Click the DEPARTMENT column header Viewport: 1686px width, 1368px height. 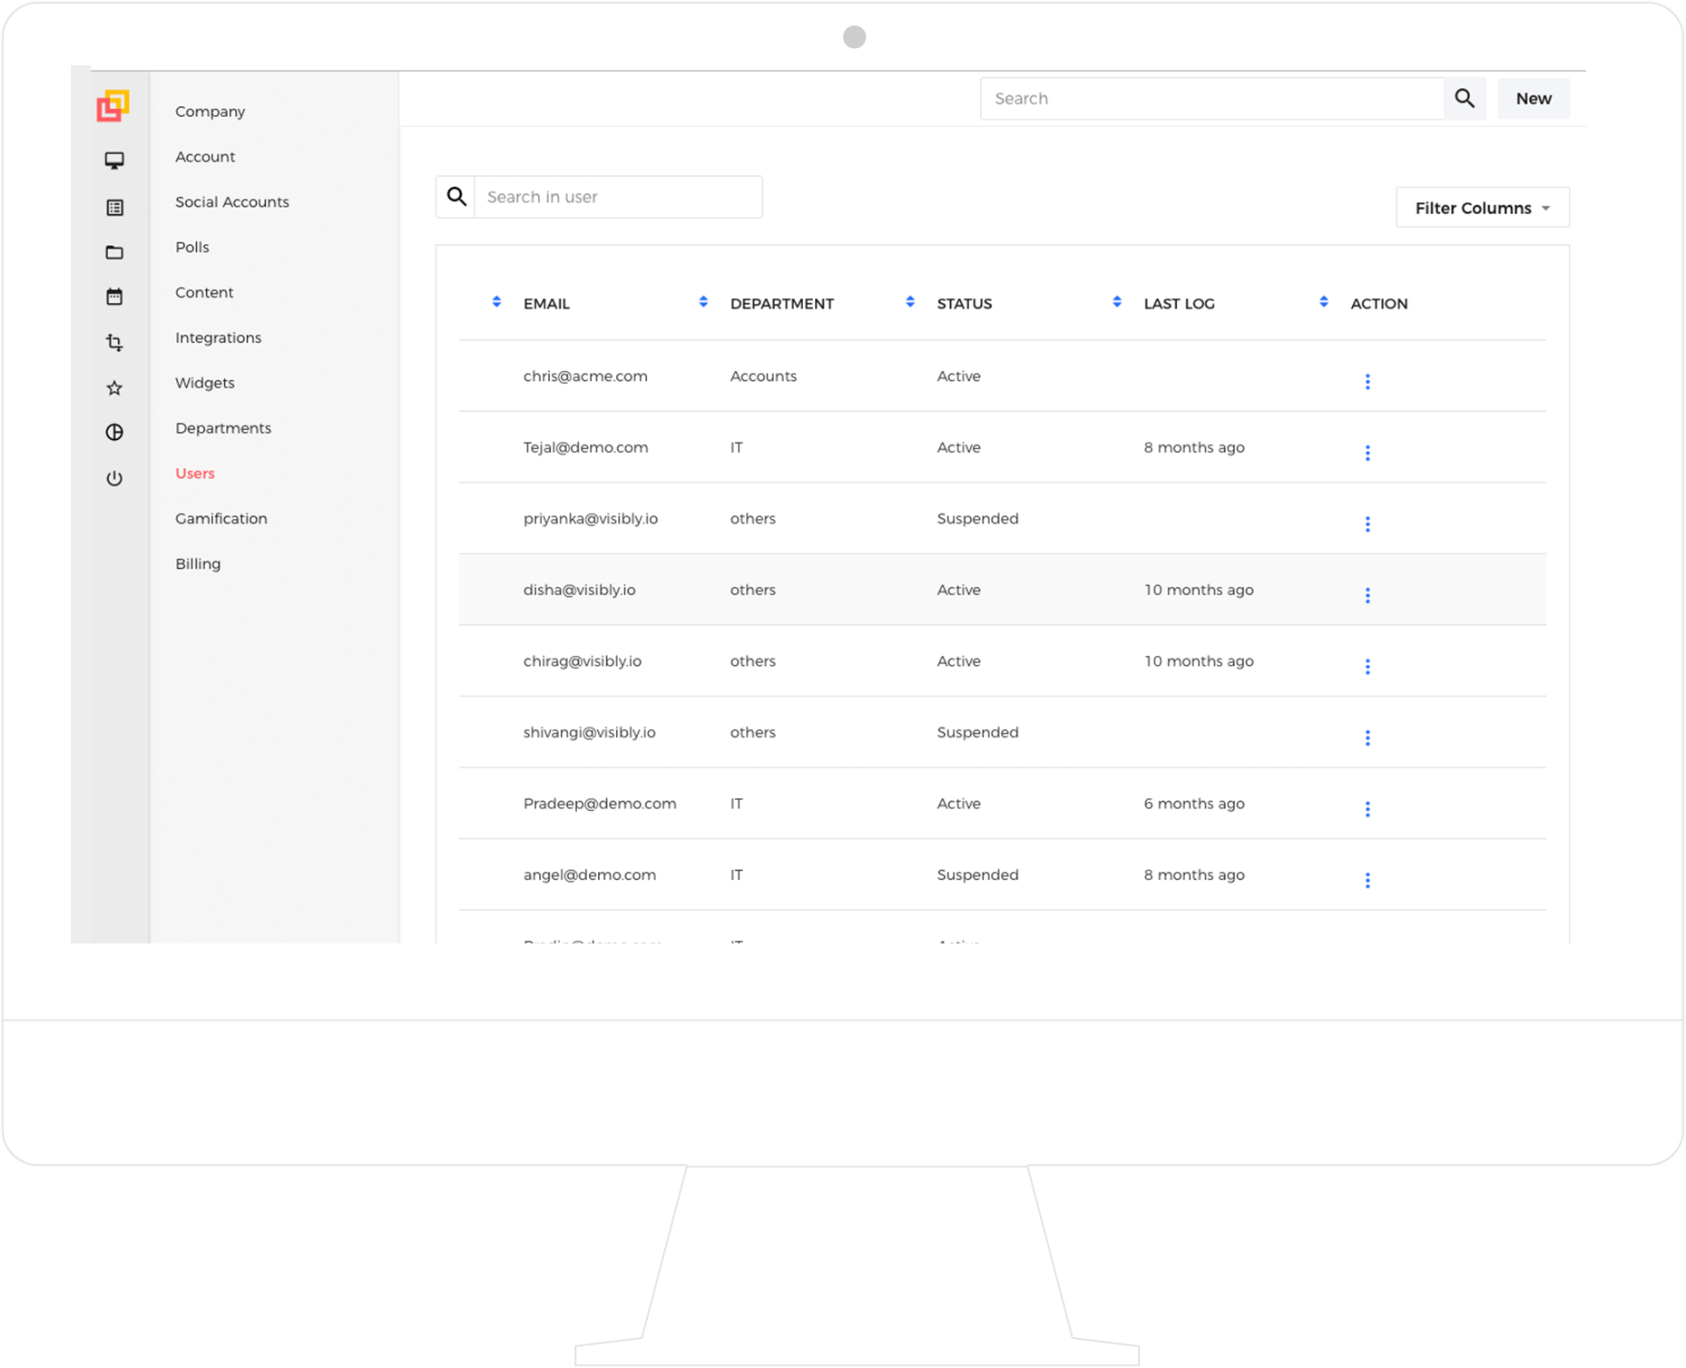coord(782,304)
